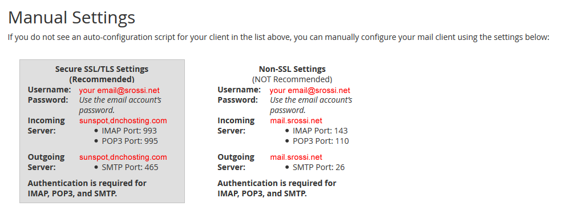Click the auto-configuration script intro paragraph
Viewport: 566px width, 214px height.
278,38
